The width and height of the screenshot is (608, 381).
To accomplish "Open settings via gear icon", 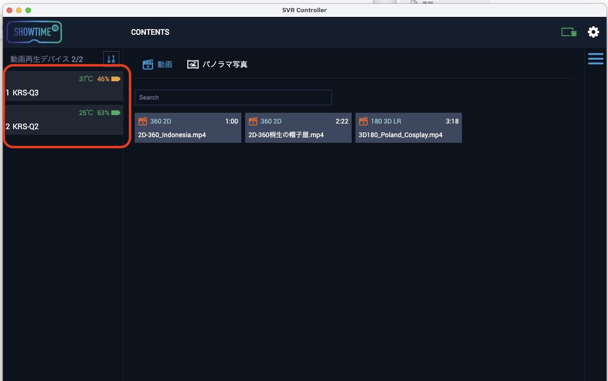I will point(593,32).
